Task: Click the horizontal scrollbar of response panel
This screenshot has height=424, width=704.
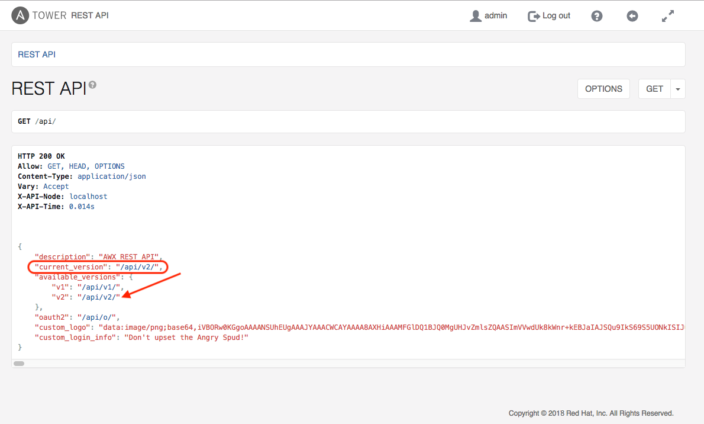Action: tap(19, 363)
